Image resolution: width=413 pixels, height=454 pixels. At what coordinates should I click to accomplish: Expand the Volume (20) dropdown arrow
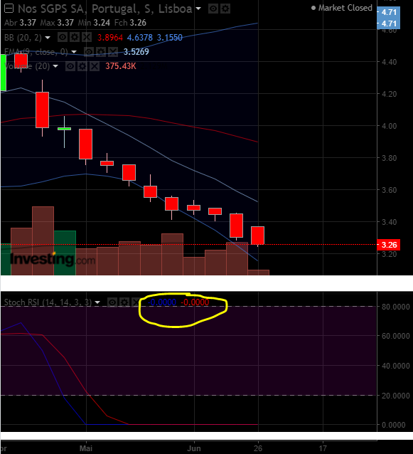[x=55, y=66]
